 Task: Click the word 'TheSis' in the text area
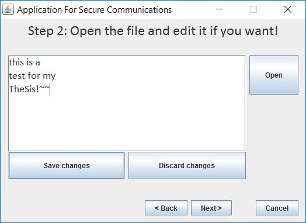[22, 89]
